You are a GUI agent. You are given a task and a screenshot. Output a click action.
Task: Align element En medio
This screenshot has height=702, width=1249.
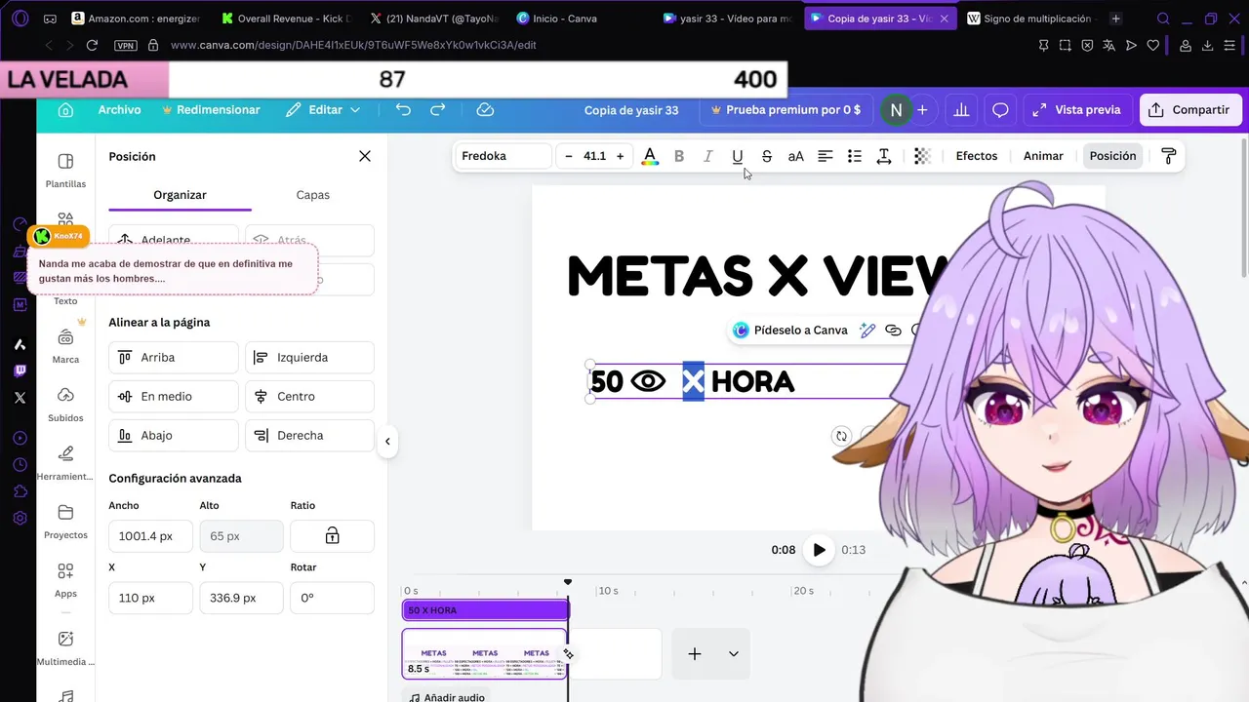click(x=174, y=397)
